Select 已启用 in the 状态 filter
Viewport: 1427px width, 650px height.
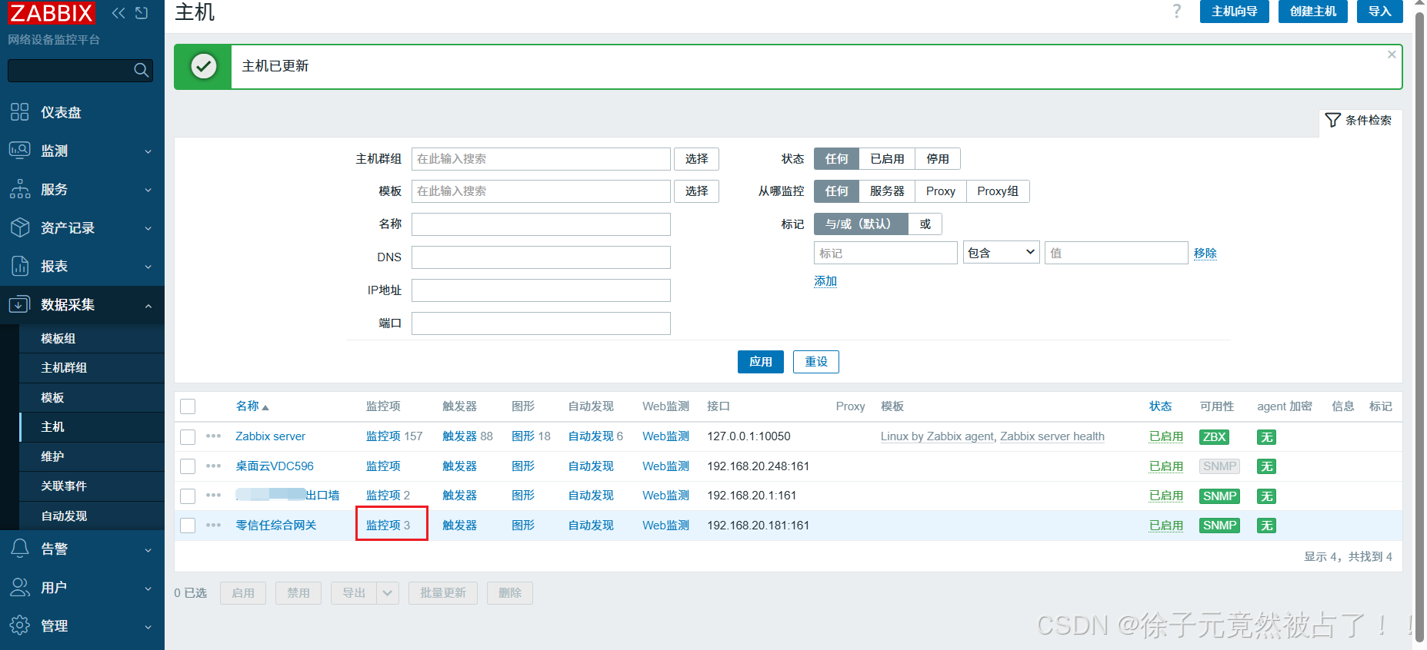[887, 159]
